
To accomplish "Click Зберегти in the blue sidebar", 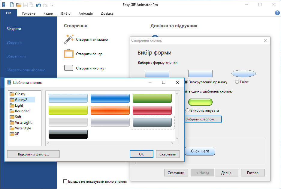I will [14, 43].
